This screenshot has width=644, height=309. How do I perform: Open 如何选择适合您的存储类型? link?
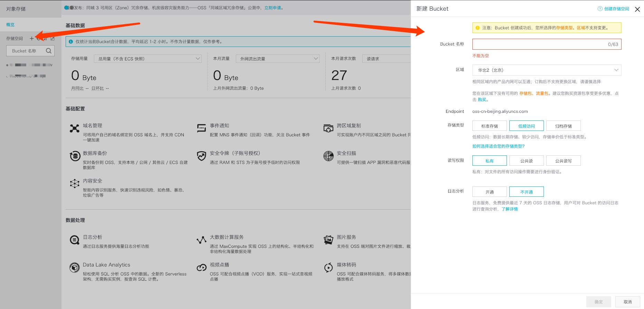(x=498, y=146)
